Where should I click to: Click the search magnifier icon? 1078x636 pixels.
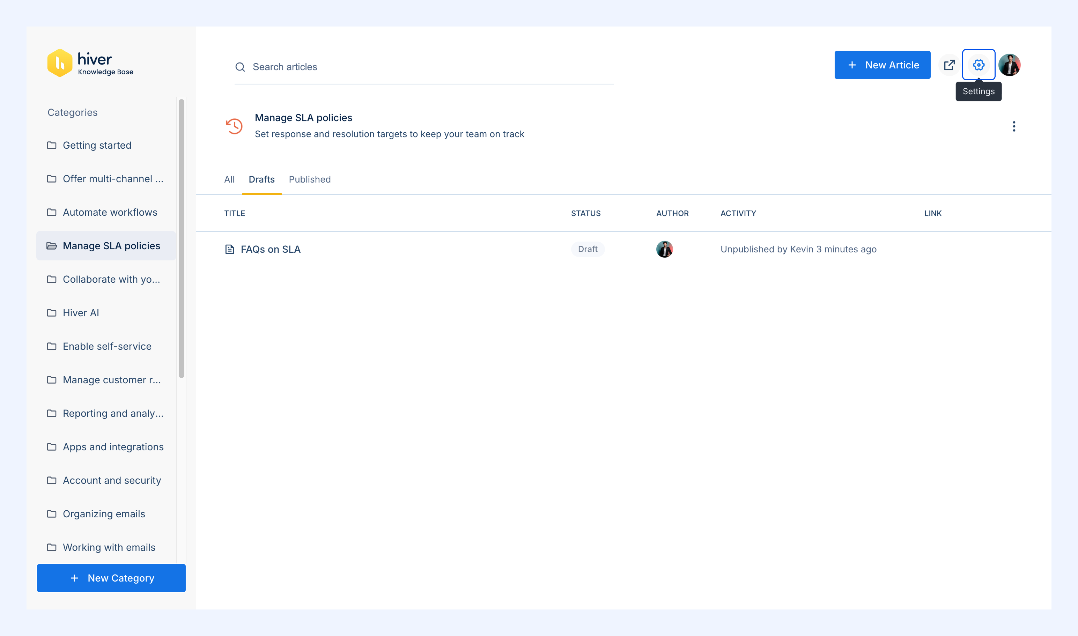pyautogui.click(x=240, y=67)
